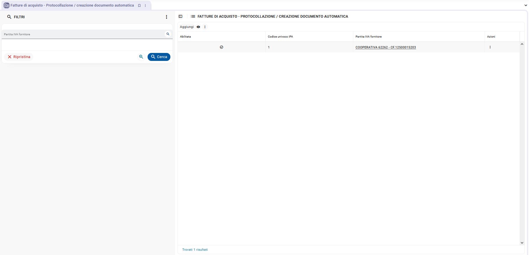Focus the Partita IVA fornitore filter field

82,34
